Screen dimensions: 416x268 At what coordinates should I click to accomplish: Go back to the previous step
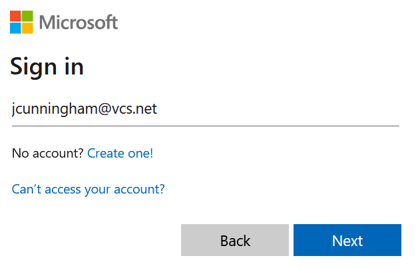pyautogui.click(x=235, y=240)
